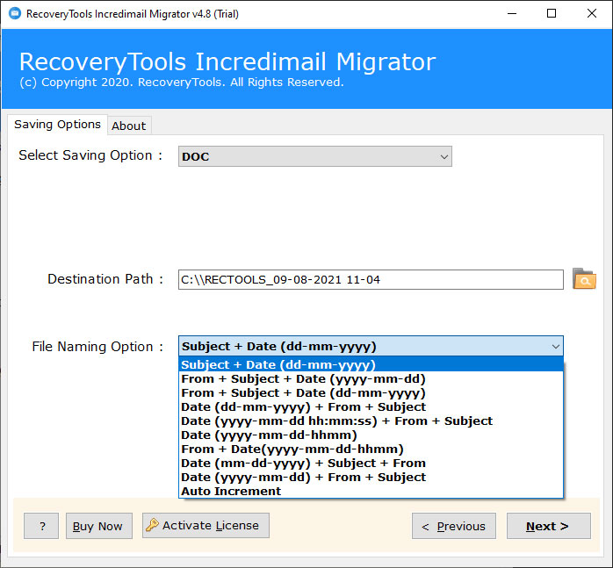613x568 pixels.
Task: Click the RecoveryTools app icon in title bar
Action: [x=15, y=14]
